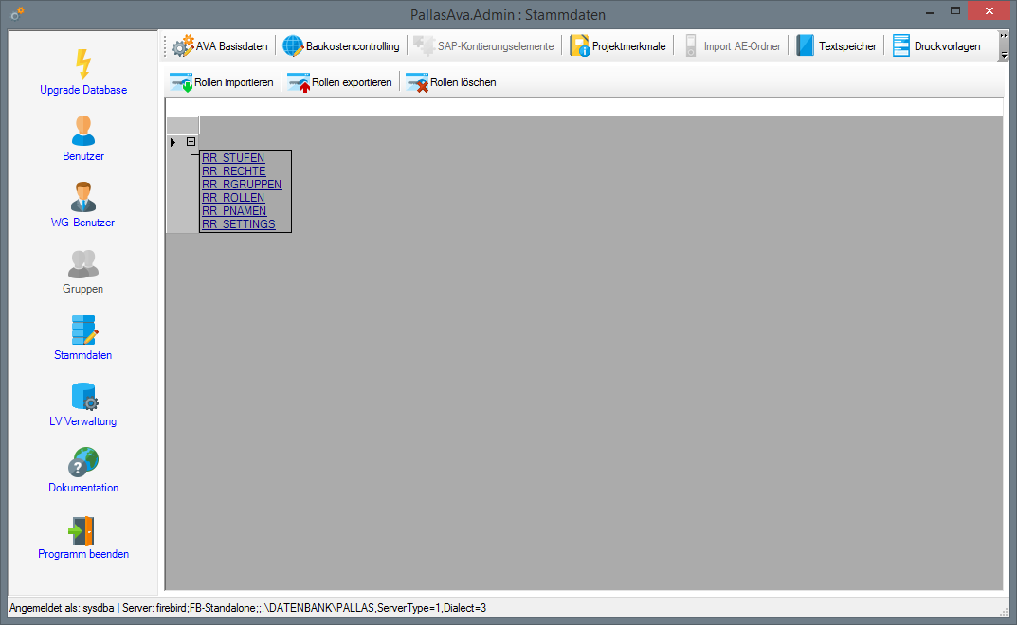The image size is (1017, 625).
Task: Open the toolbar overflow arrow
Action: click(x=1004, y=56)
